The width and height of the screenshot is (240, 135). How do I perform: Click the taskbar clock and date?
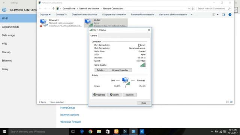(233, 132)
